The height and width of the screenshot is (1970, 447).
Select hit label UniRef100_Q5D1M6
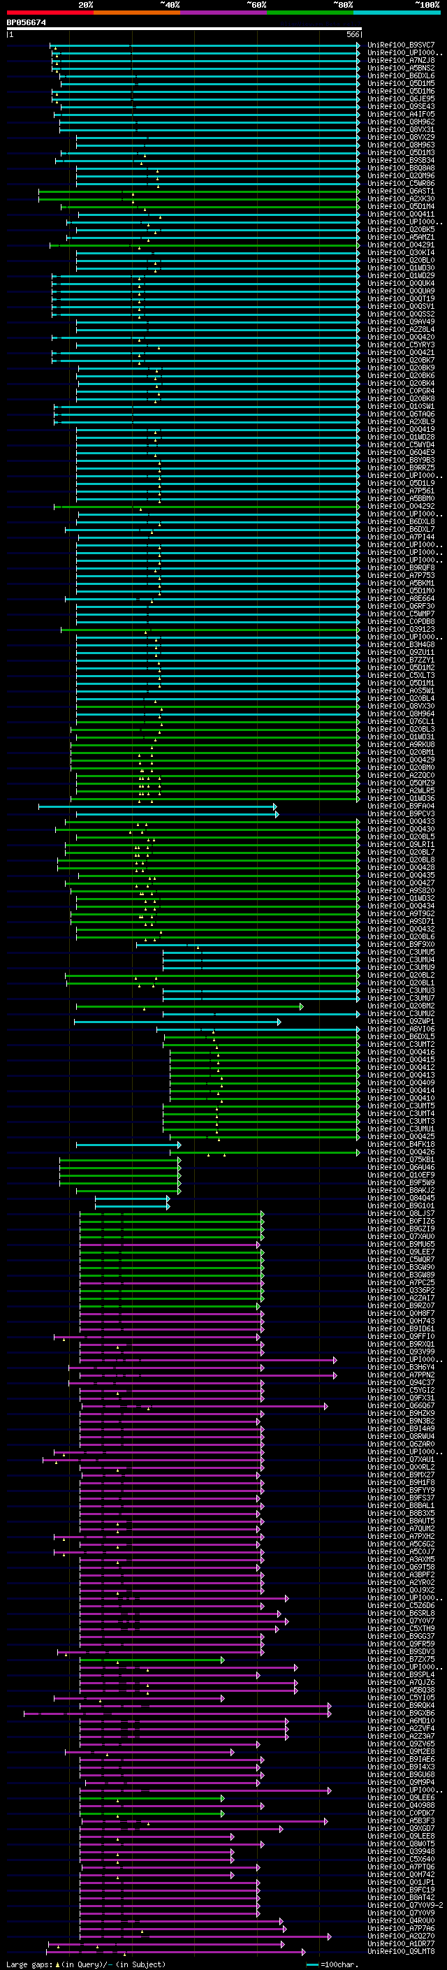tap(401, 91)
